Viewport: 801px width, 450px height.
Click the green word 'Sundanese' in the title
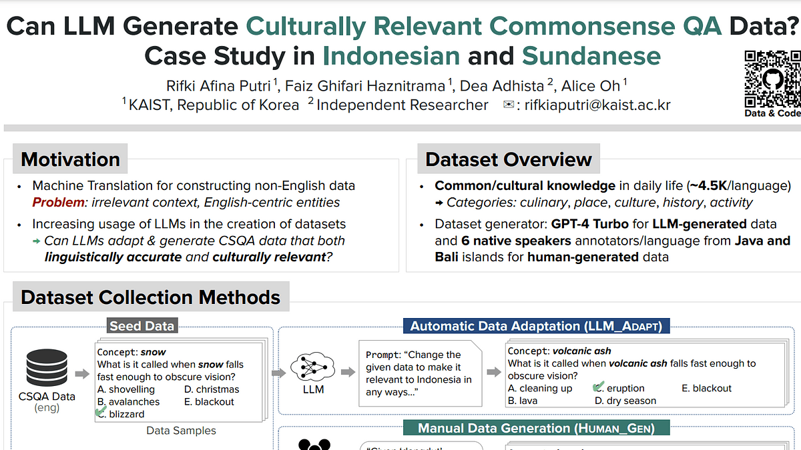click(x=591, y=55)
